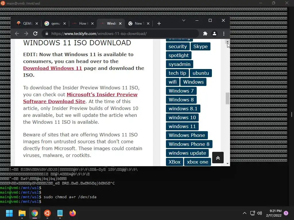
Task: Open the Windows Start menu
Action: tap(9, 213)
